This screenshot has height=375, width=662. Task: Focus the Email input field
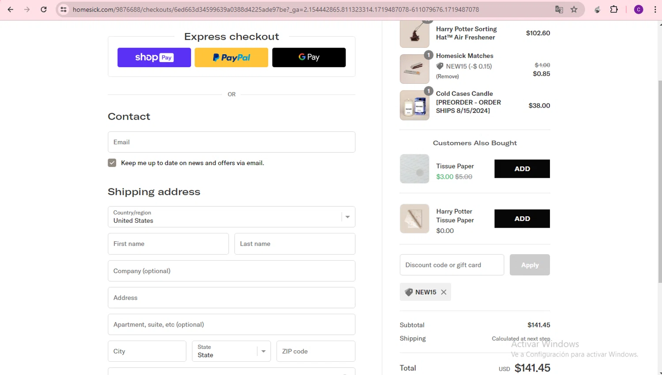tap(231, 142)
